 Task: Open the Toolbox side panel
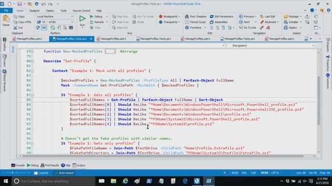(4, 44)
